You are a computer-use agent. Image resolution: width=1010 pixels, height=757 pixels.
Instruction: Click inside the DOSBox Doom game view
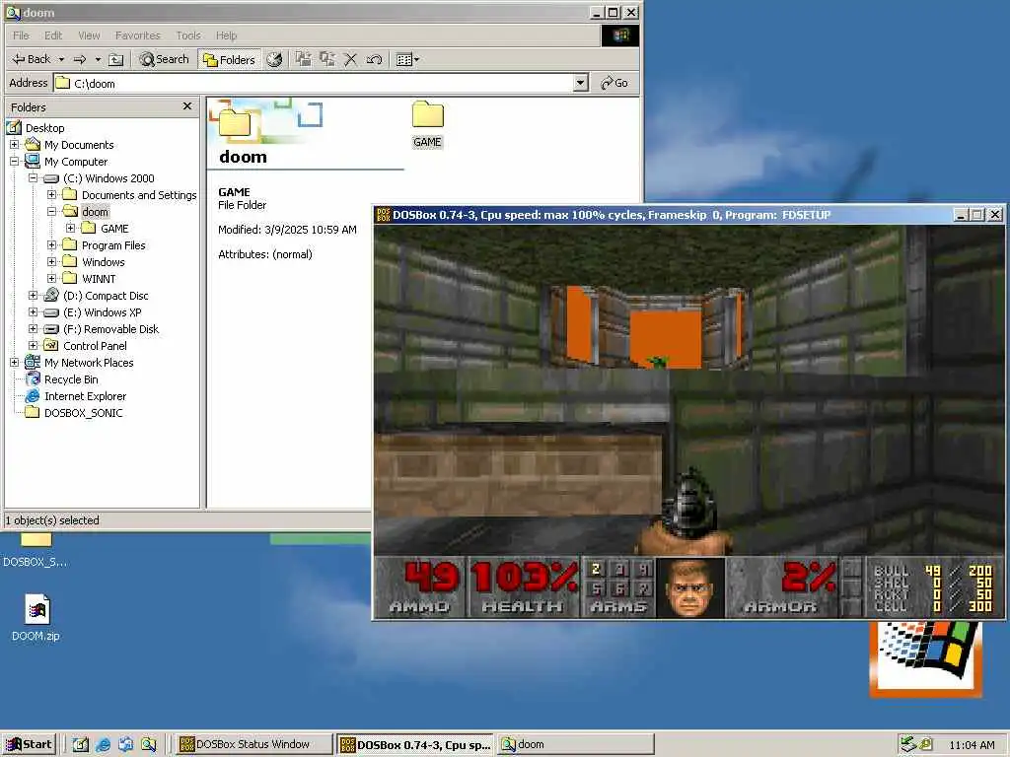[x=688, y=390]
